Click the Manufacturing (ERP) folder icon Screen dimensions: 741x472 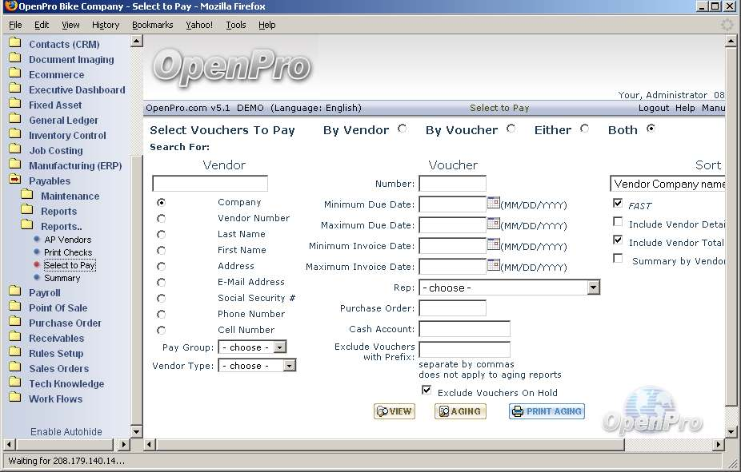coord(15,164)
